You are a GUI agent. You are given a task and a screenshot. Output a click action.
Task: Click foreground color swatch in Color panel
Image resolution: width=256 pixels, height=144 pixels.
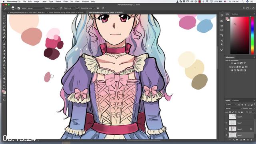coord(227,19)
